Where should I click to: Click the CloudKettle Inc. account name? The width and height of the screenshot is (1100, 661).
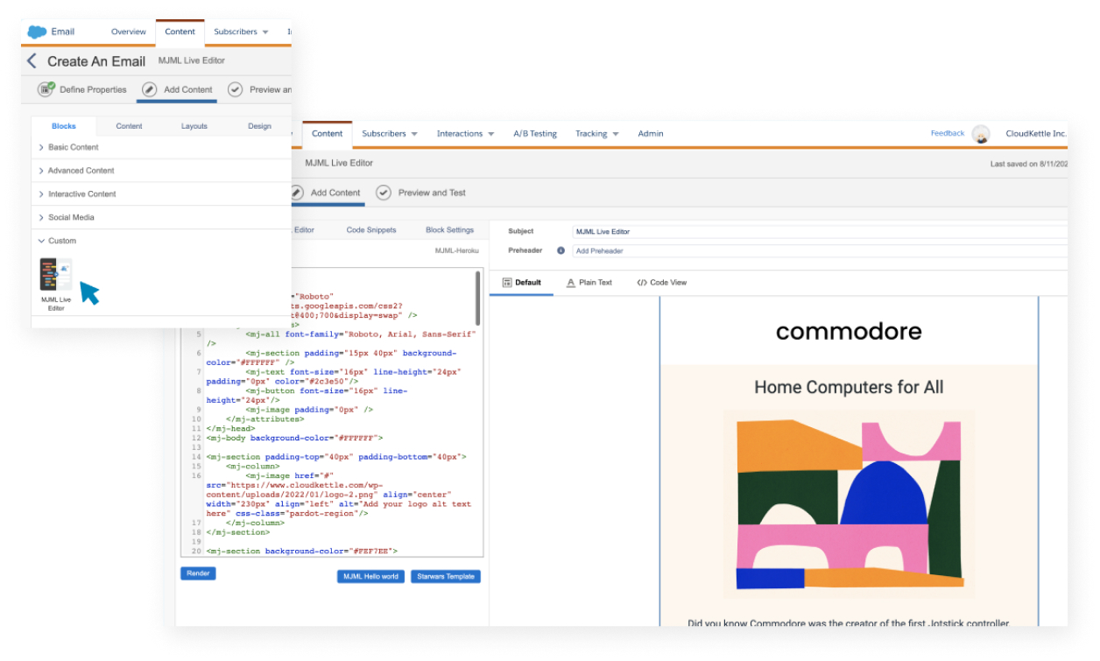1036,134
